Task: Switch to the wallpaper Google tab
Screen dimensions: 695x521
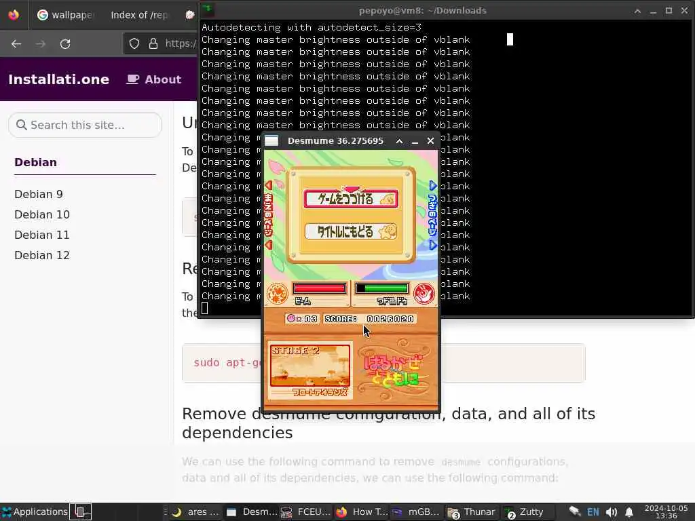Action: tap(67, 15)
